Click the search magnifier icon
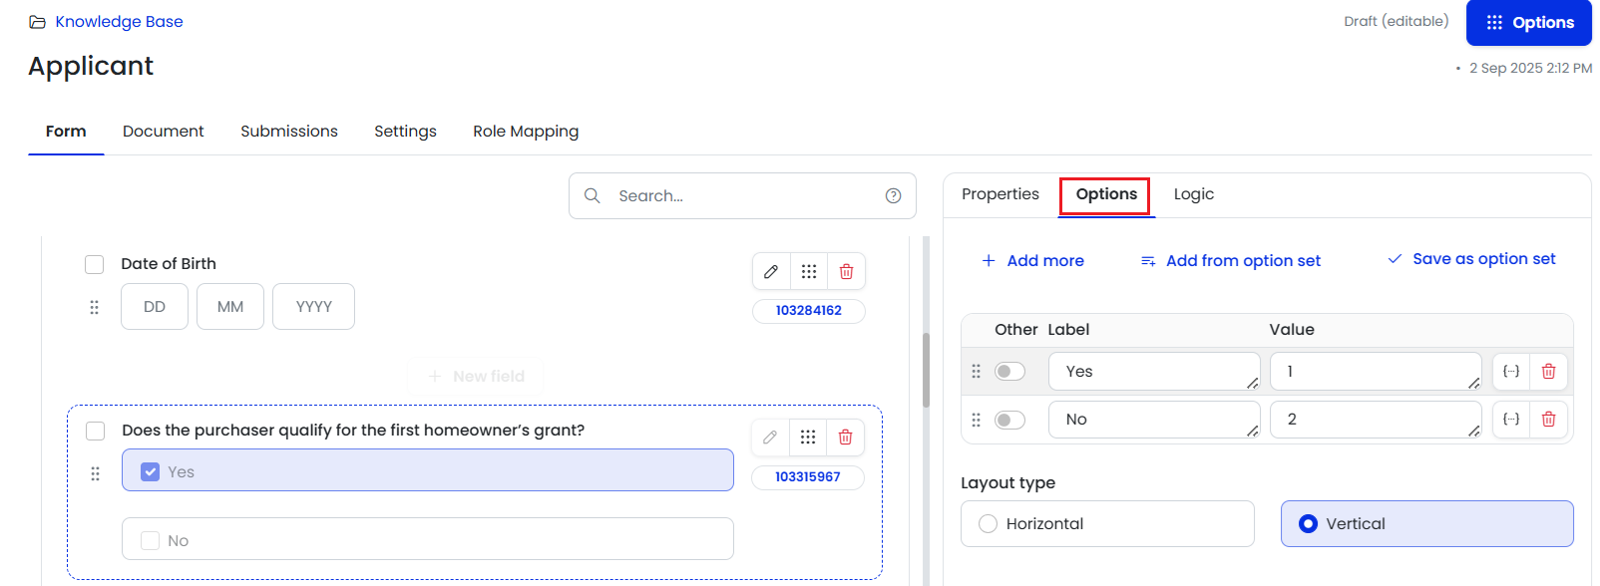This screenshot has height=586, width=1600. point(592,195)
